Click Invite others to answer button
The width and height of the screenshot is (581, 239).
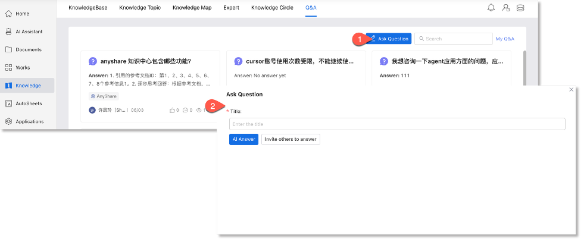290,139
